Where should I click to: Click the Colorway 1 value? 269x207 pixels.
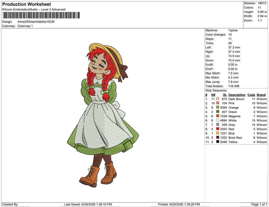coord(25,26)
